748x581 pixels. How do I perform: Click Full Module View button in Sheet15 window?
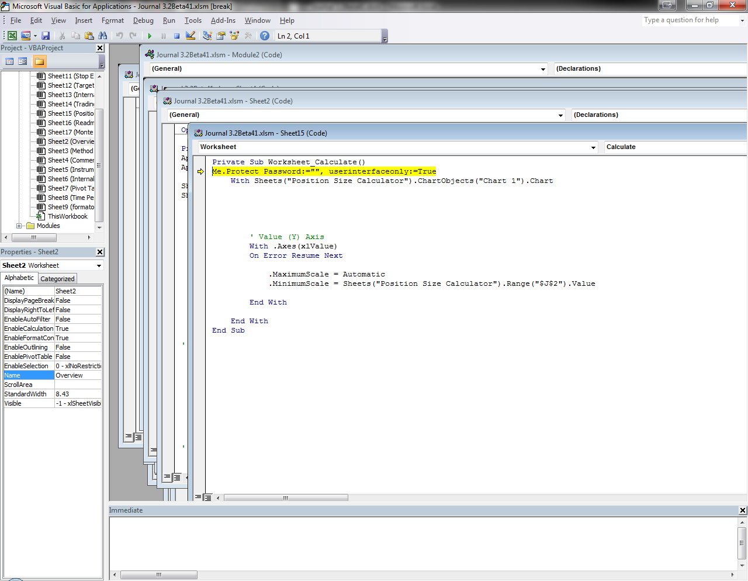207,497
